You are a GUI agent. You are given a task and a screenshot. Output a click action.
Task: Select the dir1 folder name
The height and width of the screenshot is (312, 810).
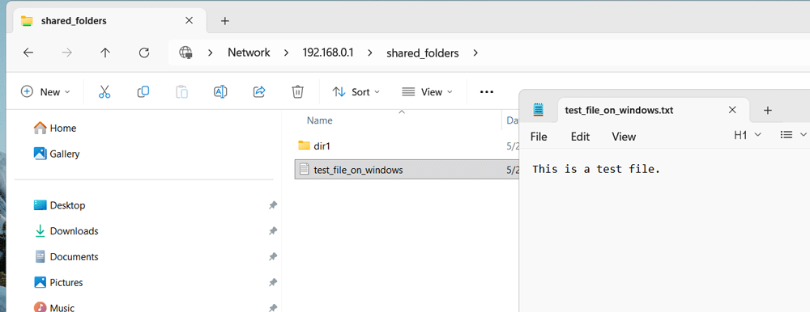coord(322,146)
